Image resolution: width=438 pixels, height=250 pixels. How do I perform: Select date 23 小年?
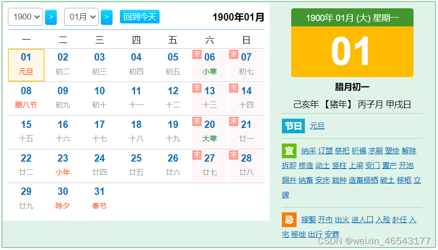(x=63, y=166)
